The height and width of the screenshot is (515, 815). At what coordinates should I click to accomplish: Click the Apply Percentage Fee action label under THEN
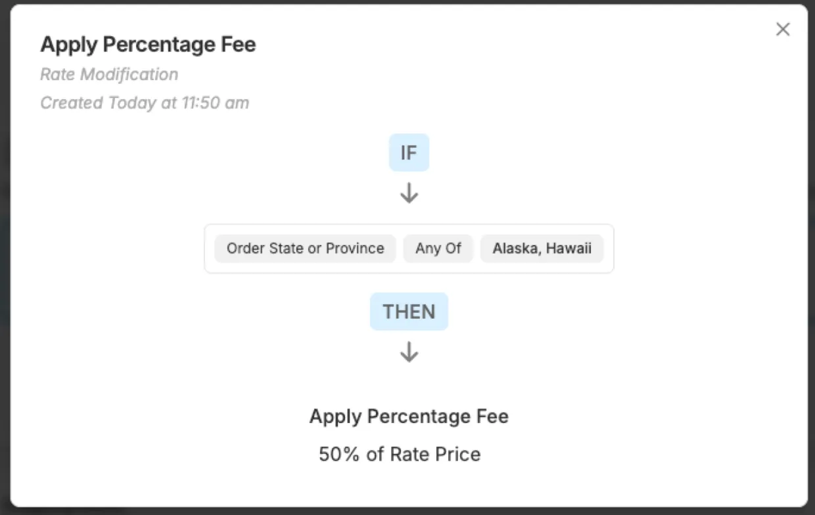409,416
